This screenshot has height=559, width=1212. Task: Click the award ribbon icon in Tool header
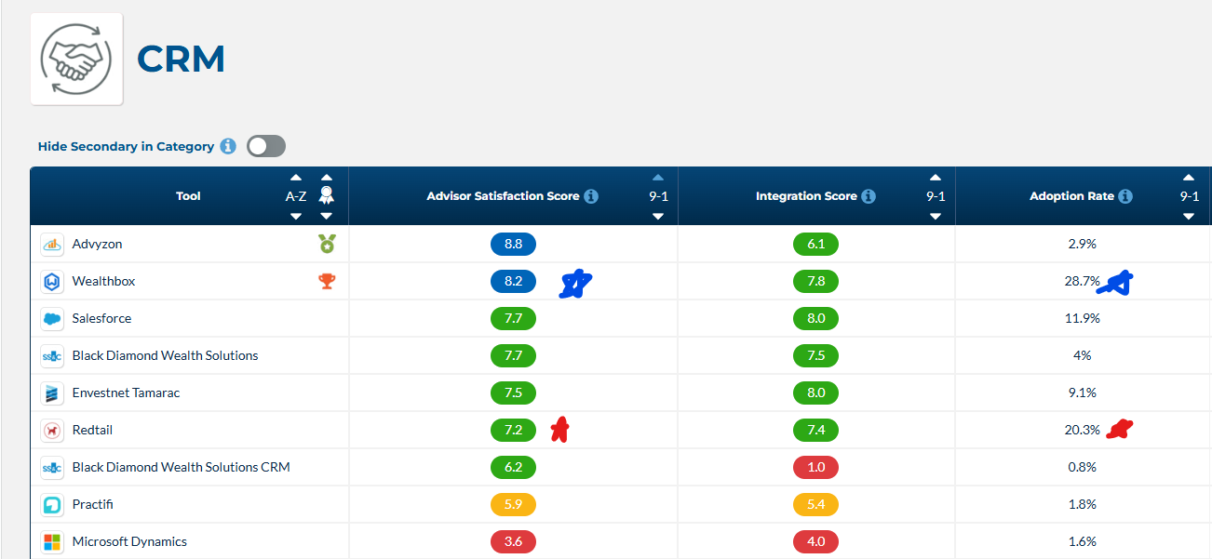coord(326,195)
